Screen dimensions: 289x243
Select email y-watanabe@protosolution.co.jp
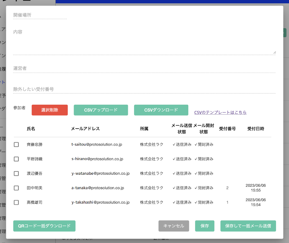pos(100,174)
